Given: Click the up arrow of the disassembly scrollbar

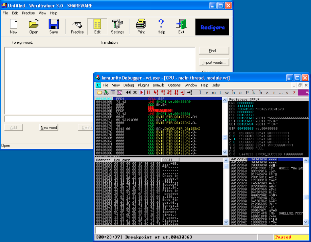Looking at the screenshot, I should click(224, 100).
